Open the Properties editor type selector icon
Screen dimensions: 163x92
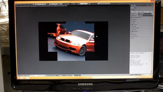(x=132, y=5)
